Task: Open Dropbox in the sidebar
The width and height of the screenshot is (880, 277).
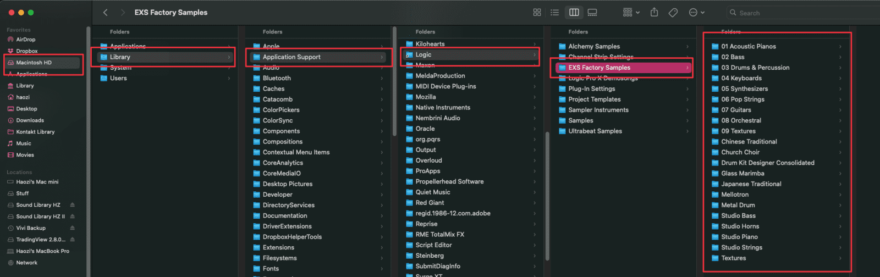Action: pyautogui.click(x=26, y=51)
